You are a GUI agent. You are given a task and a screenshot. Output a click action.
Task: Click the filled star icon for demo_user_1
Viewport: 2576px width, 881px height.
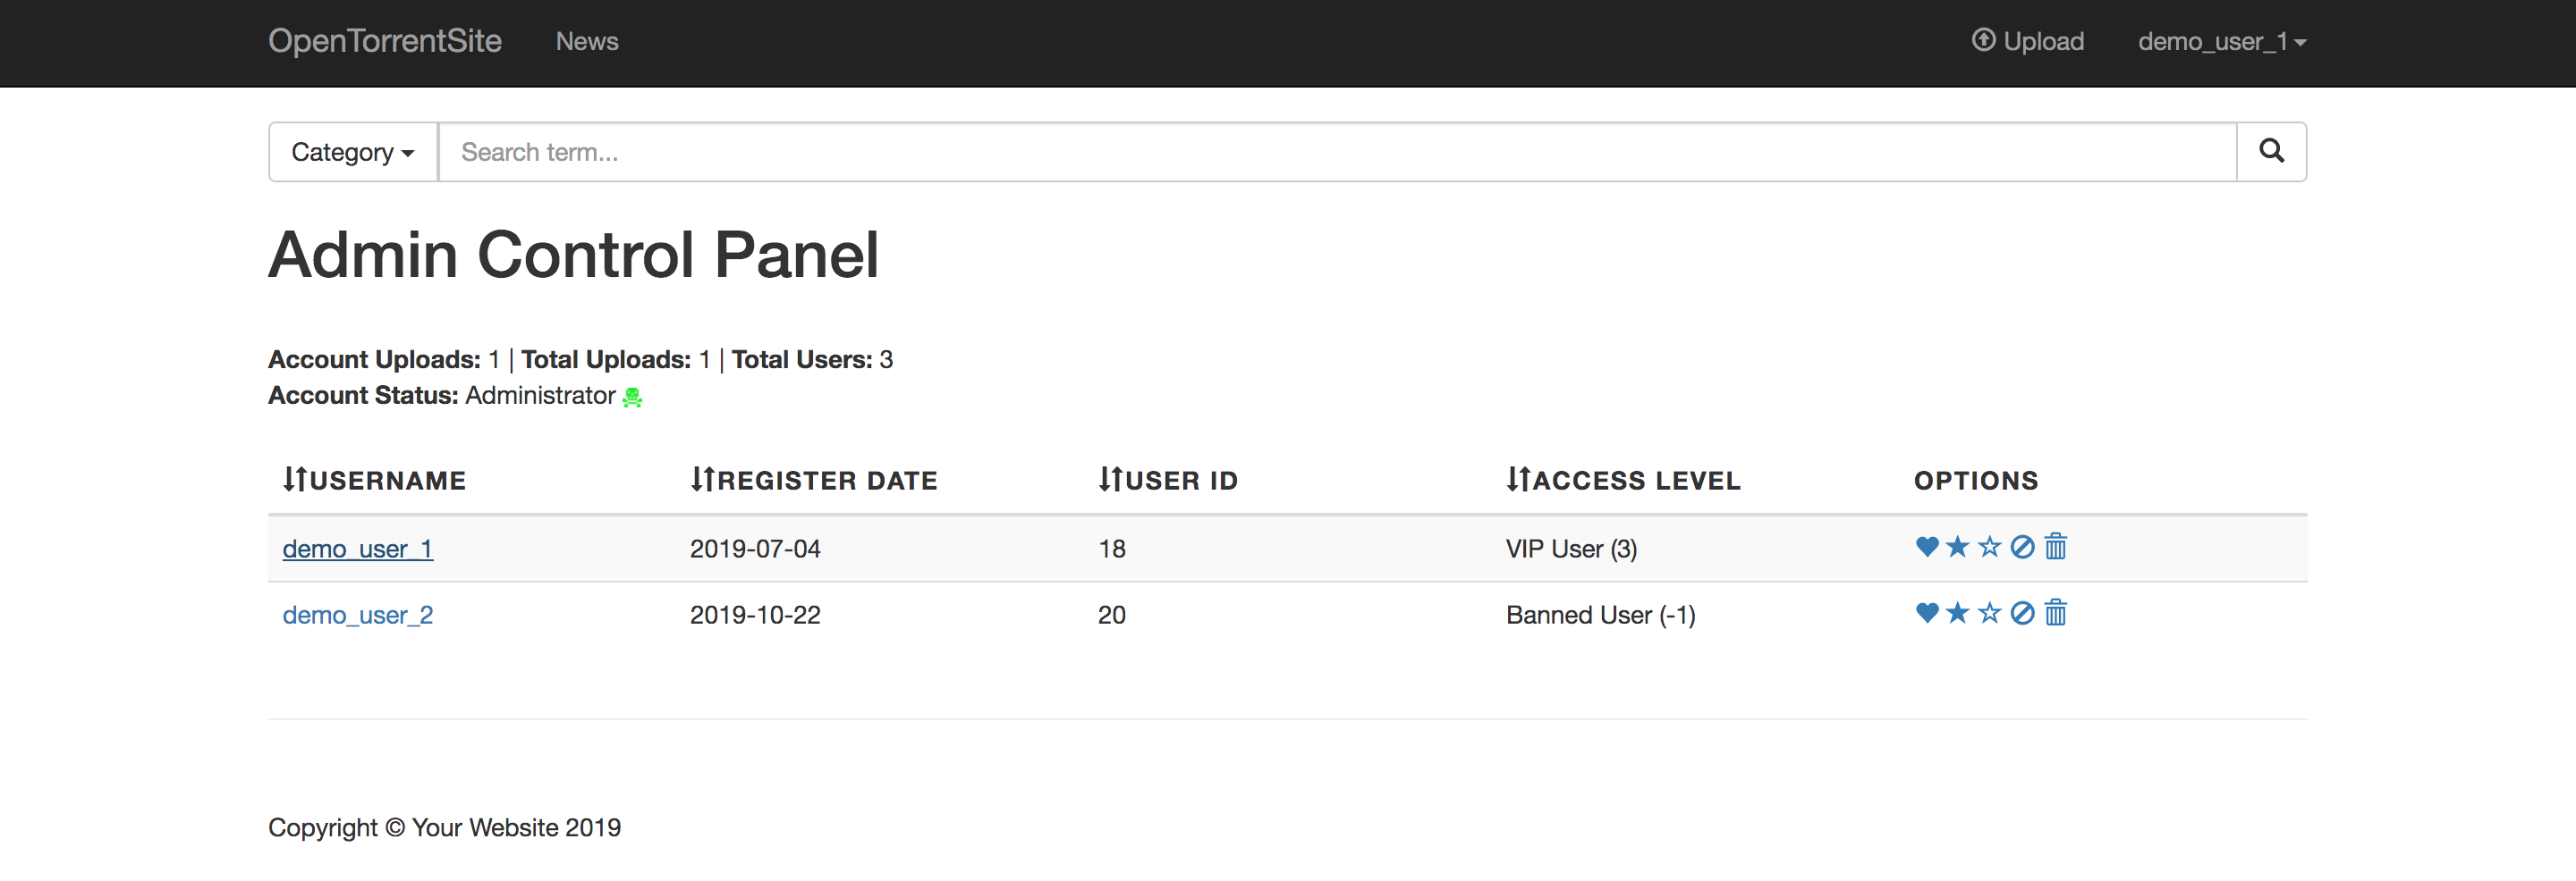[1958, 546]
